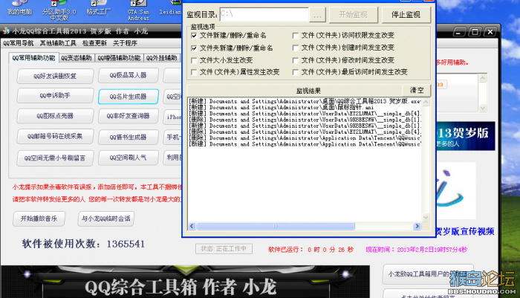
Task: Switch to the QQ增强辅助功能 tab
Action: (119, 58)
